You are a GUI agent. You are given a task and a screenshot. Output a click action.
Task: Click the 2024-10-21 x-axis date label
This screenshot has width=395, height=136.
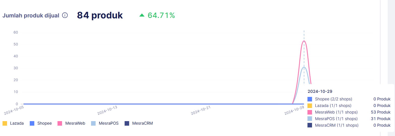pos(201,110)
